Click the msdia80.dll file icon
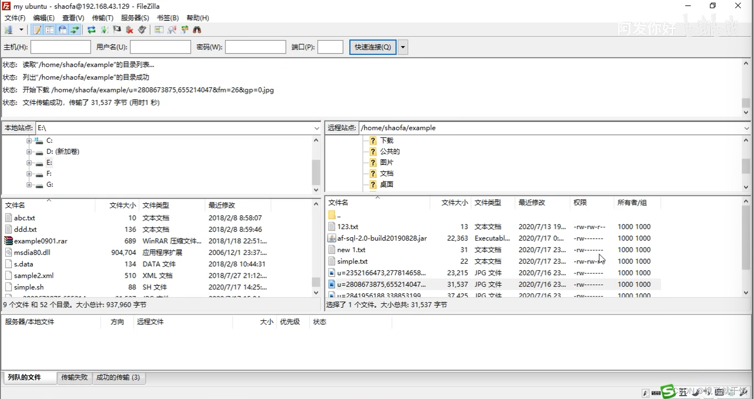The image size is (754, 399). pos(8,252)
